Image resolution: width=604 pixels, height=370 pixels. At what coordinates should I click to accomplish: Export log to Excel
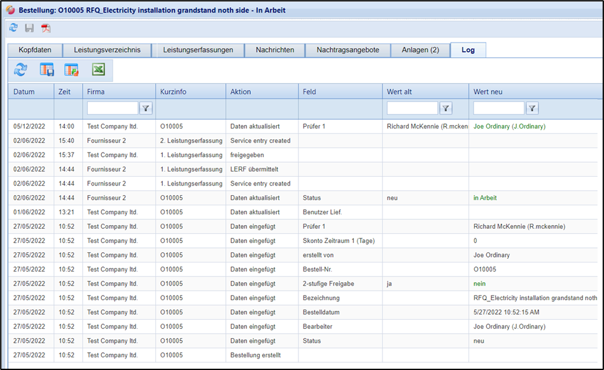click(98, 70)
